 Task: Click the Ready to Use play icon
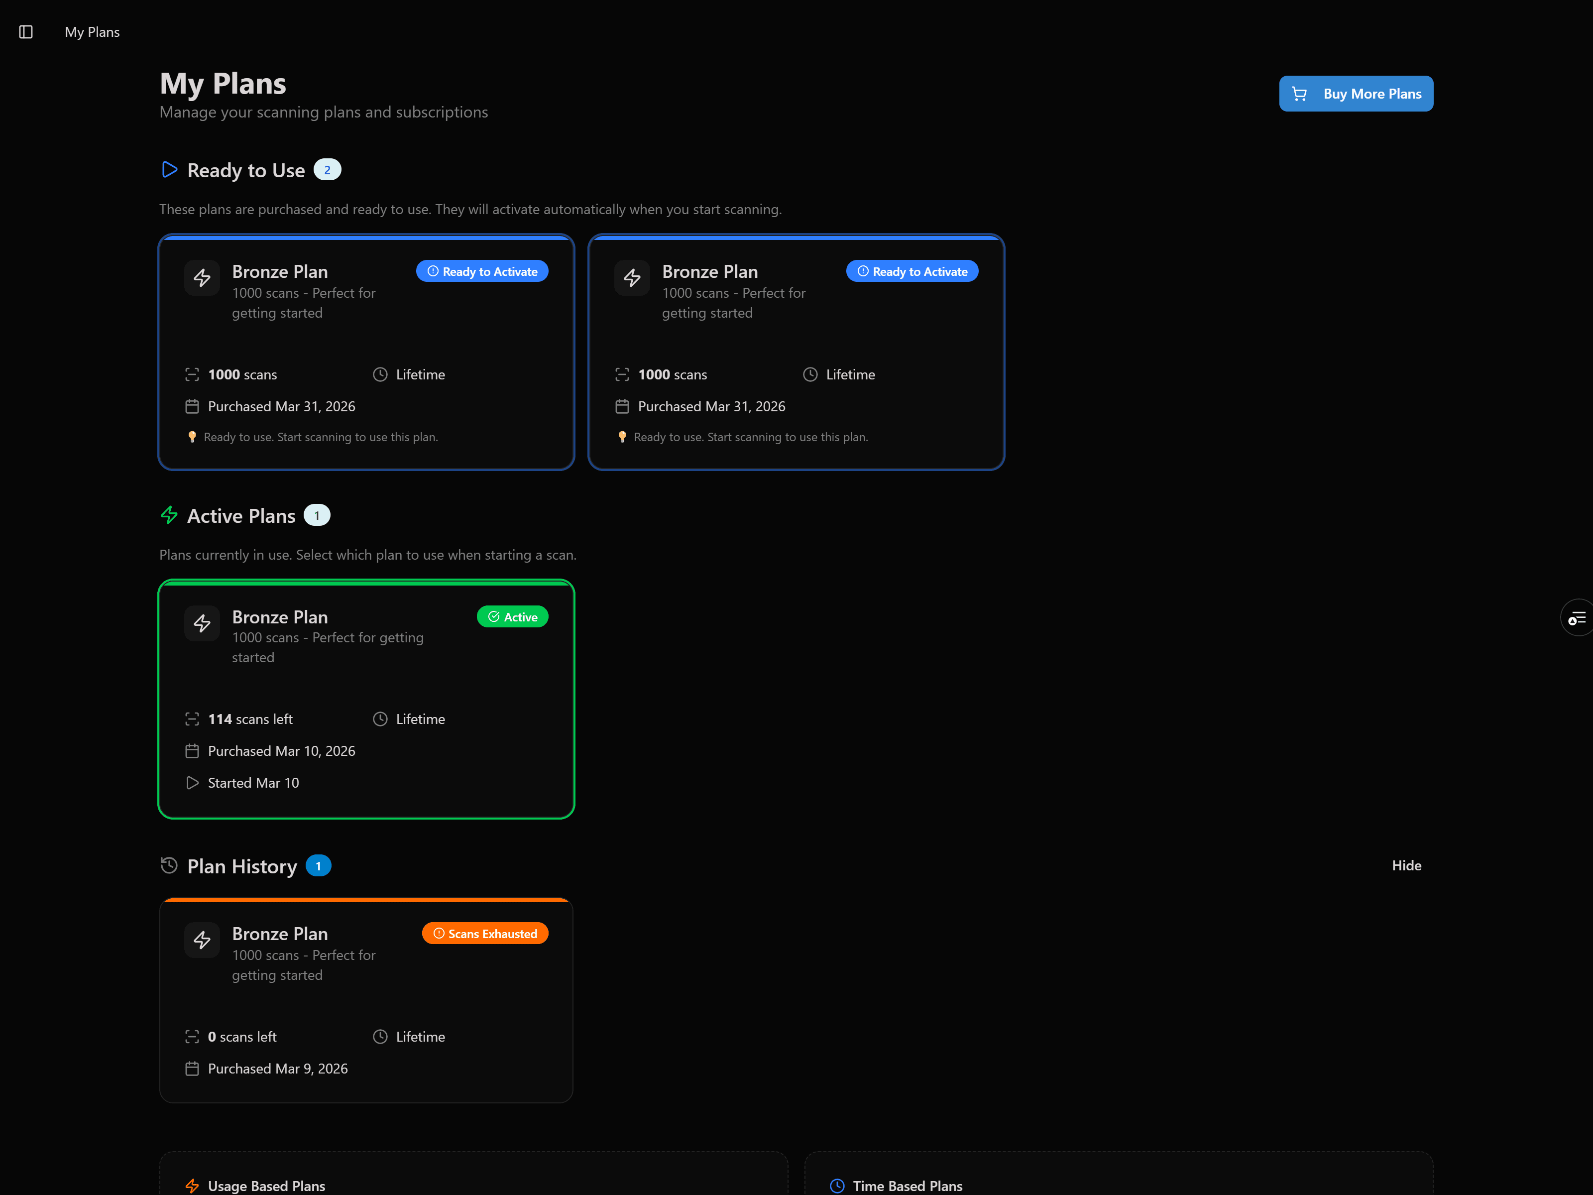(169, 170)
